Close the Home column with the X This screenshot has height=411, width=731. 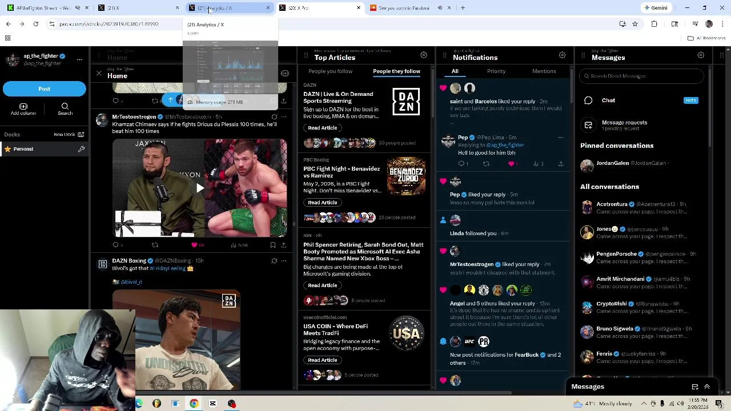(x=99, y=74)
